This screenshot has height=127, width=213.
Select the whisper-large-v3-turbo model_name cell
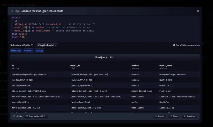coord(179,75)
